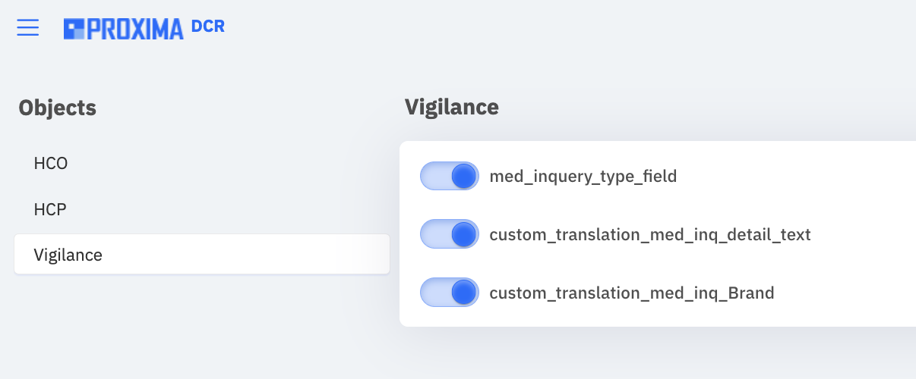Screen dimensions: 916x379
Task: Toggle off custom_translation_med_inq_Brand switch
Action: [x=450, y=292]
